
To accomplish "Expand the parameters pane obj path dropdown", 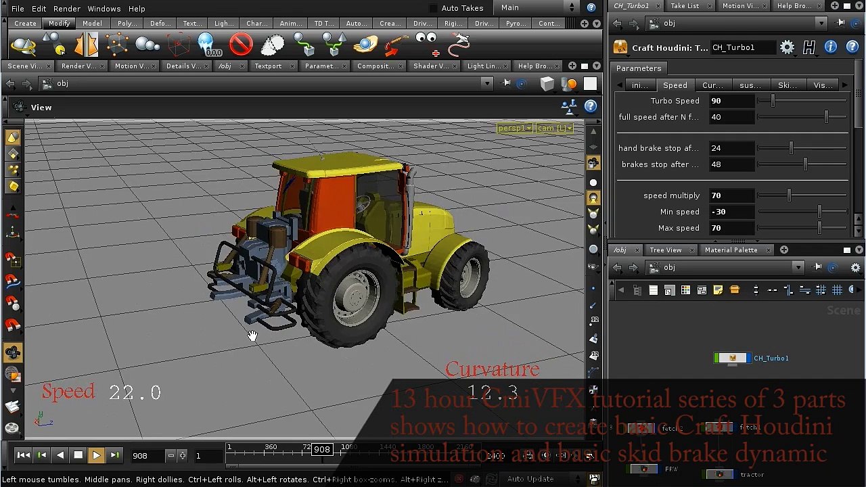I will [x=821, y=23].
